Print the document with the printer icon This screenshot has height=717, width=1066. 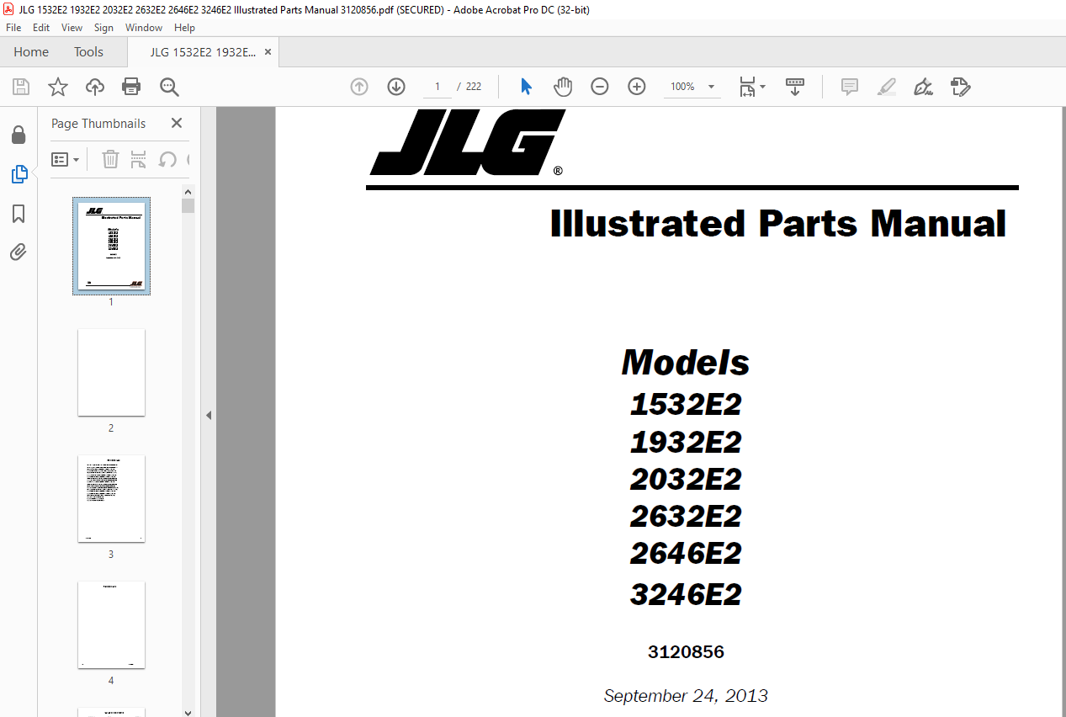coord(131,87)
